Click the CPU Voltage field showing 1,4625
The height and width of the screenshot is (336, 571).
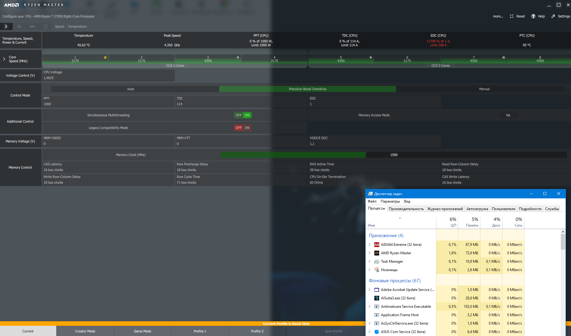pos(108,75)
